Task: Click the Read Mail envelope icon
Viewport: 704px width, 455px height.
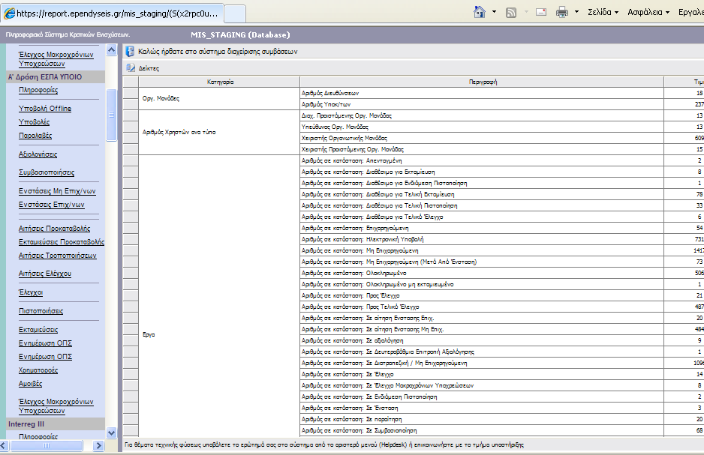Action: [x=541, y=12]
